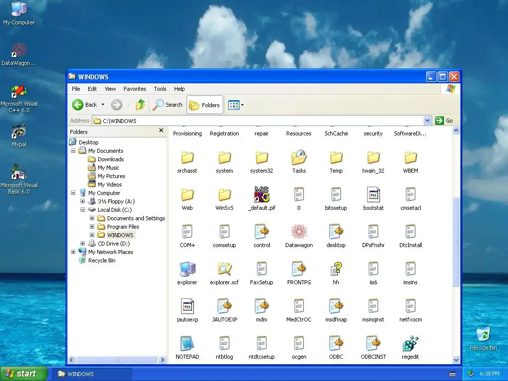Click folder tree horizontal scroll right arrow
The height and width of the screenshot is (381, 508).
[x=162, y=360]
